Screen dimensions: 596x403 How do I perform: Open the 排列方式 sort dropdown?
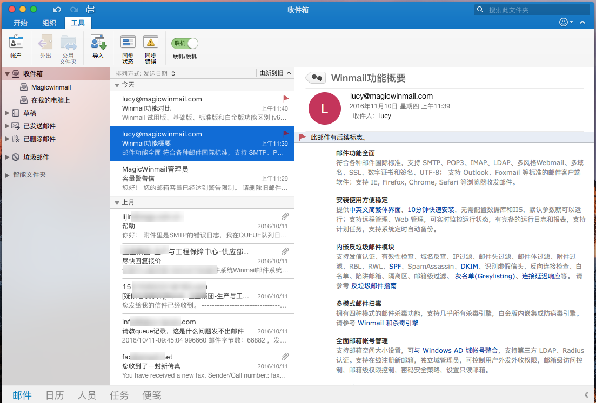(x=145, y=73)
